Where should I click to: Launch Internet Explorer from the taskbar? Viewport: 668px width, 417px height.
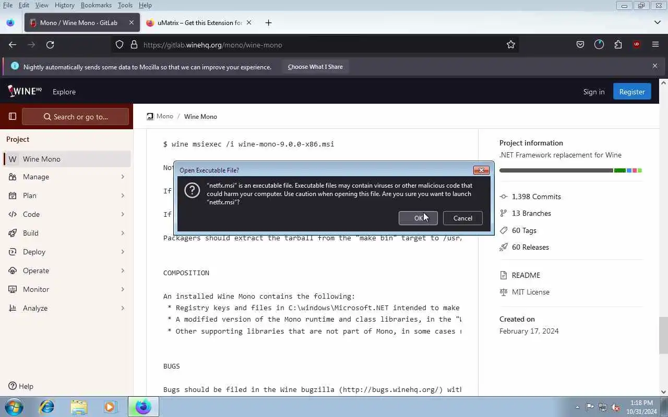pyautogui.click(x=47, y=407)
